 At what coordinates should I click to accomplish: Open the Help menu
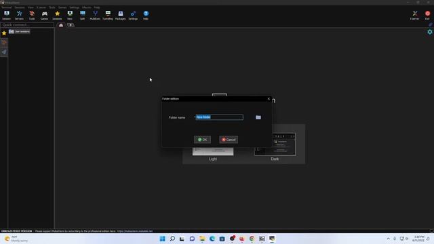[97, 7]
